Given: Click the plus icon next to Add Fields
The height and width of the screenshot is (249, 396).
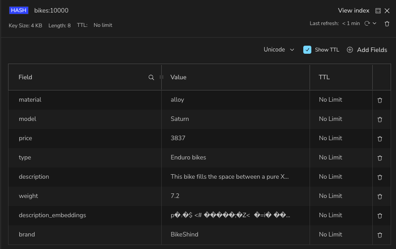Looking at the screenshot, I should 350,50.
